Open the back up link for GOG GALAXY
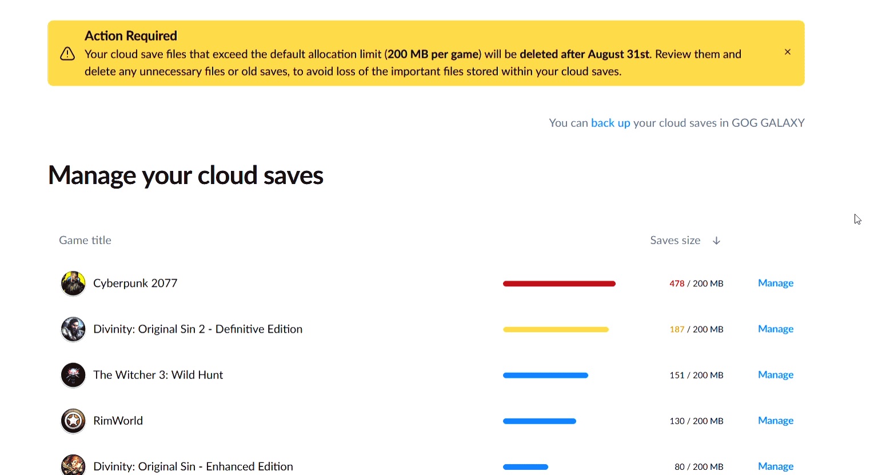The width and height of the screenshot is (886, 475). click(x=610, y=123)
